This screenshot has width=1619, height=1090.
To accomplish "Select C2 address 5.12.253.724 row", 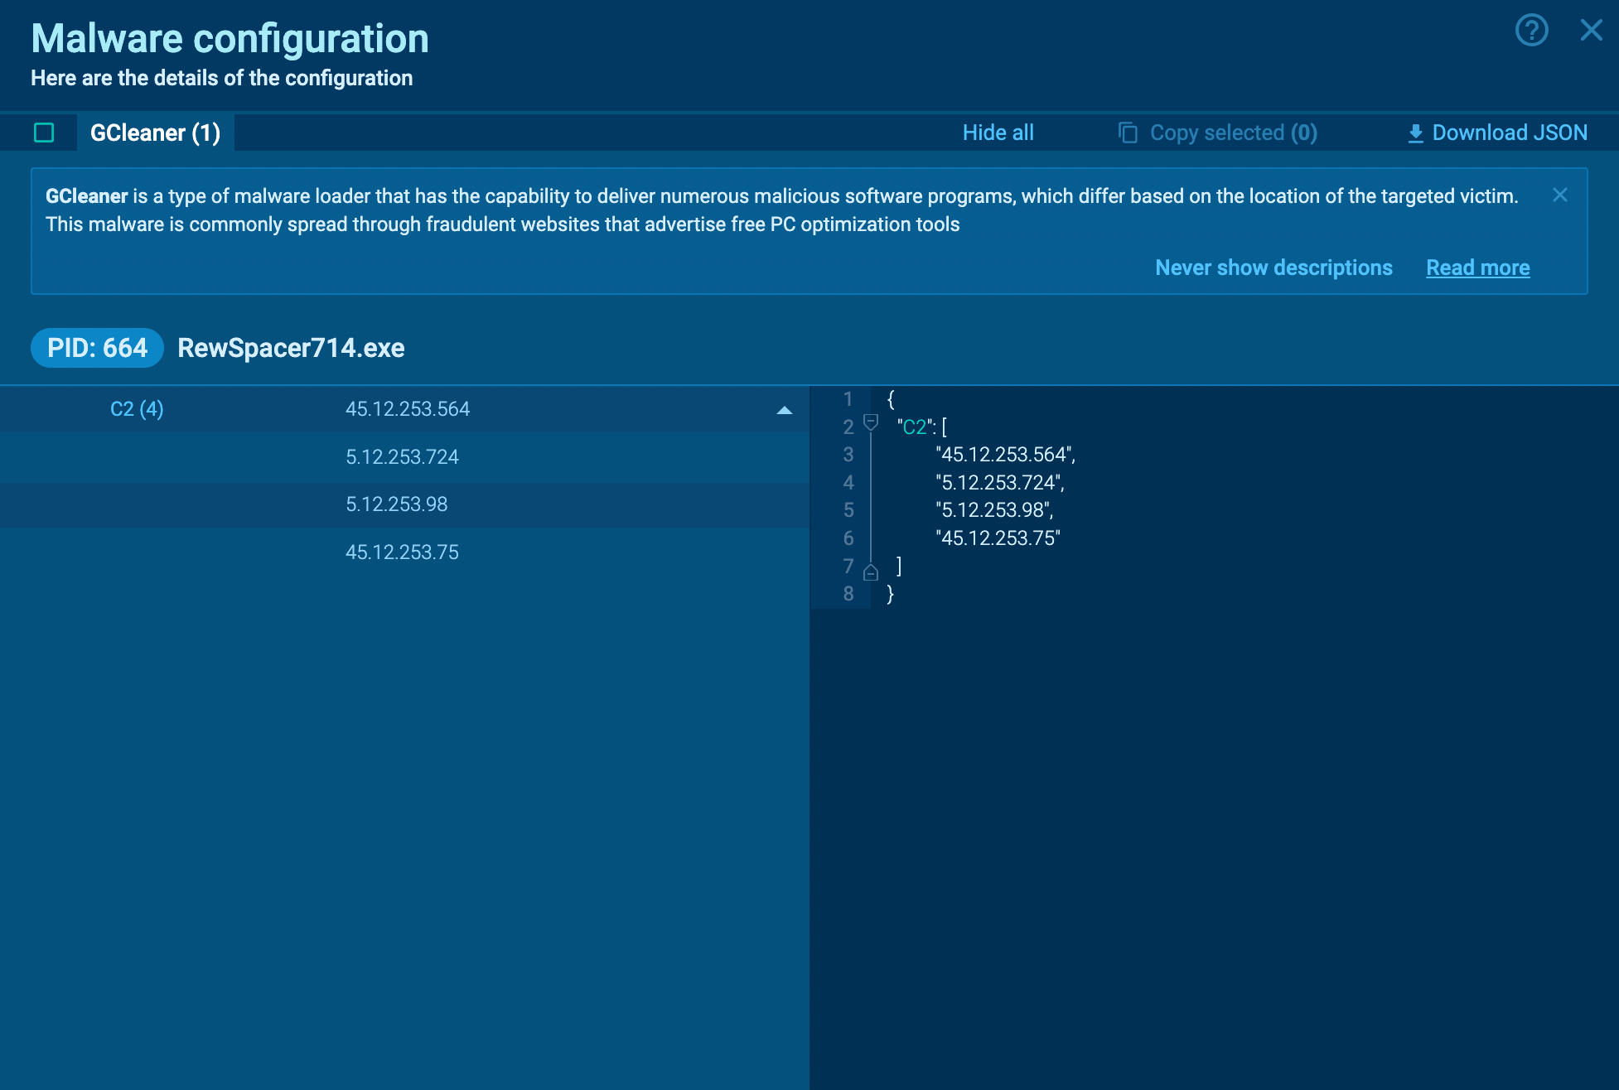I will tap(402, 457).
